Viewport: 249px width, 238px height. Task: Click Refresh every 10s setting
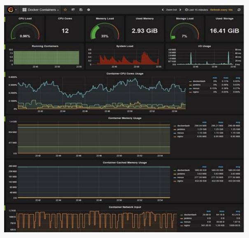point(221,10)
